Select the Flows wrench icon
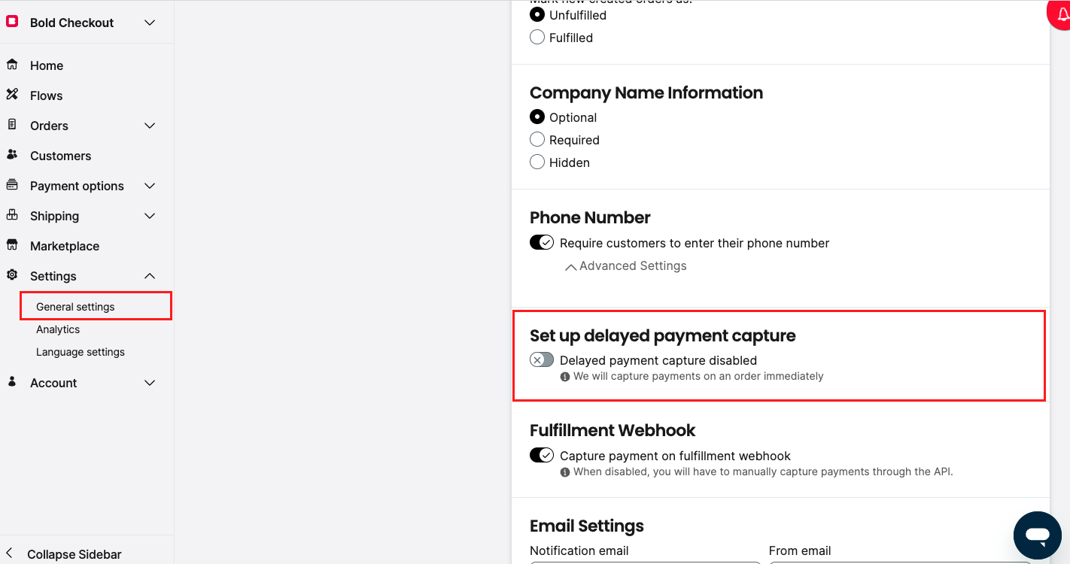 pos(13,96)
